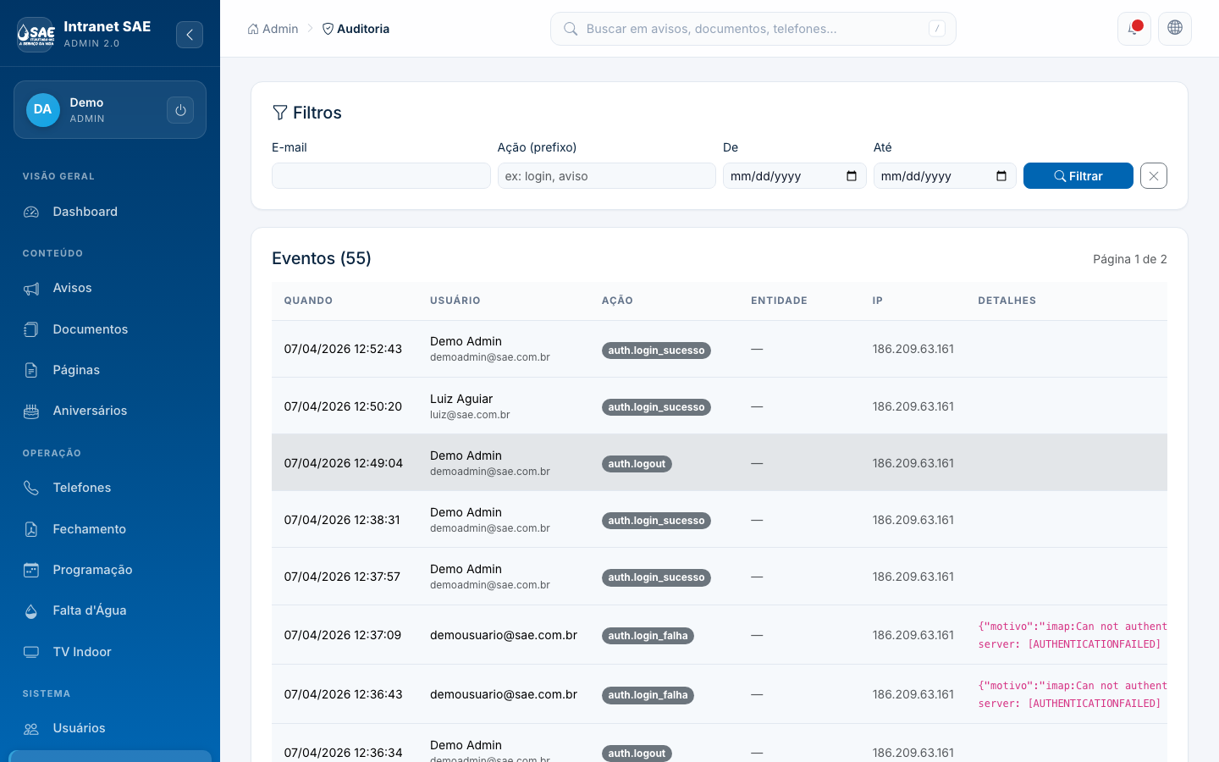Click the Falta d'Água droplet icon
1219x762 pixels.
(31, 610)
